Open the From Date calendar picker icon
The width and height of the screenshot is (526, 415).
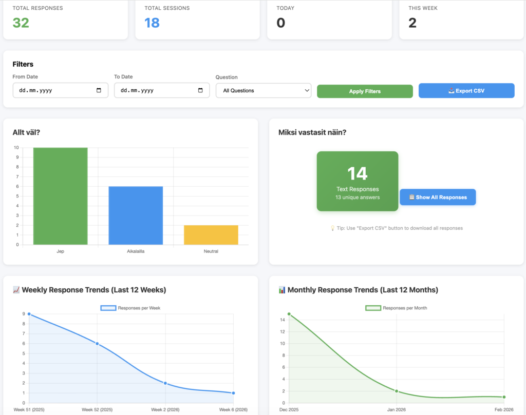point(99,90)
